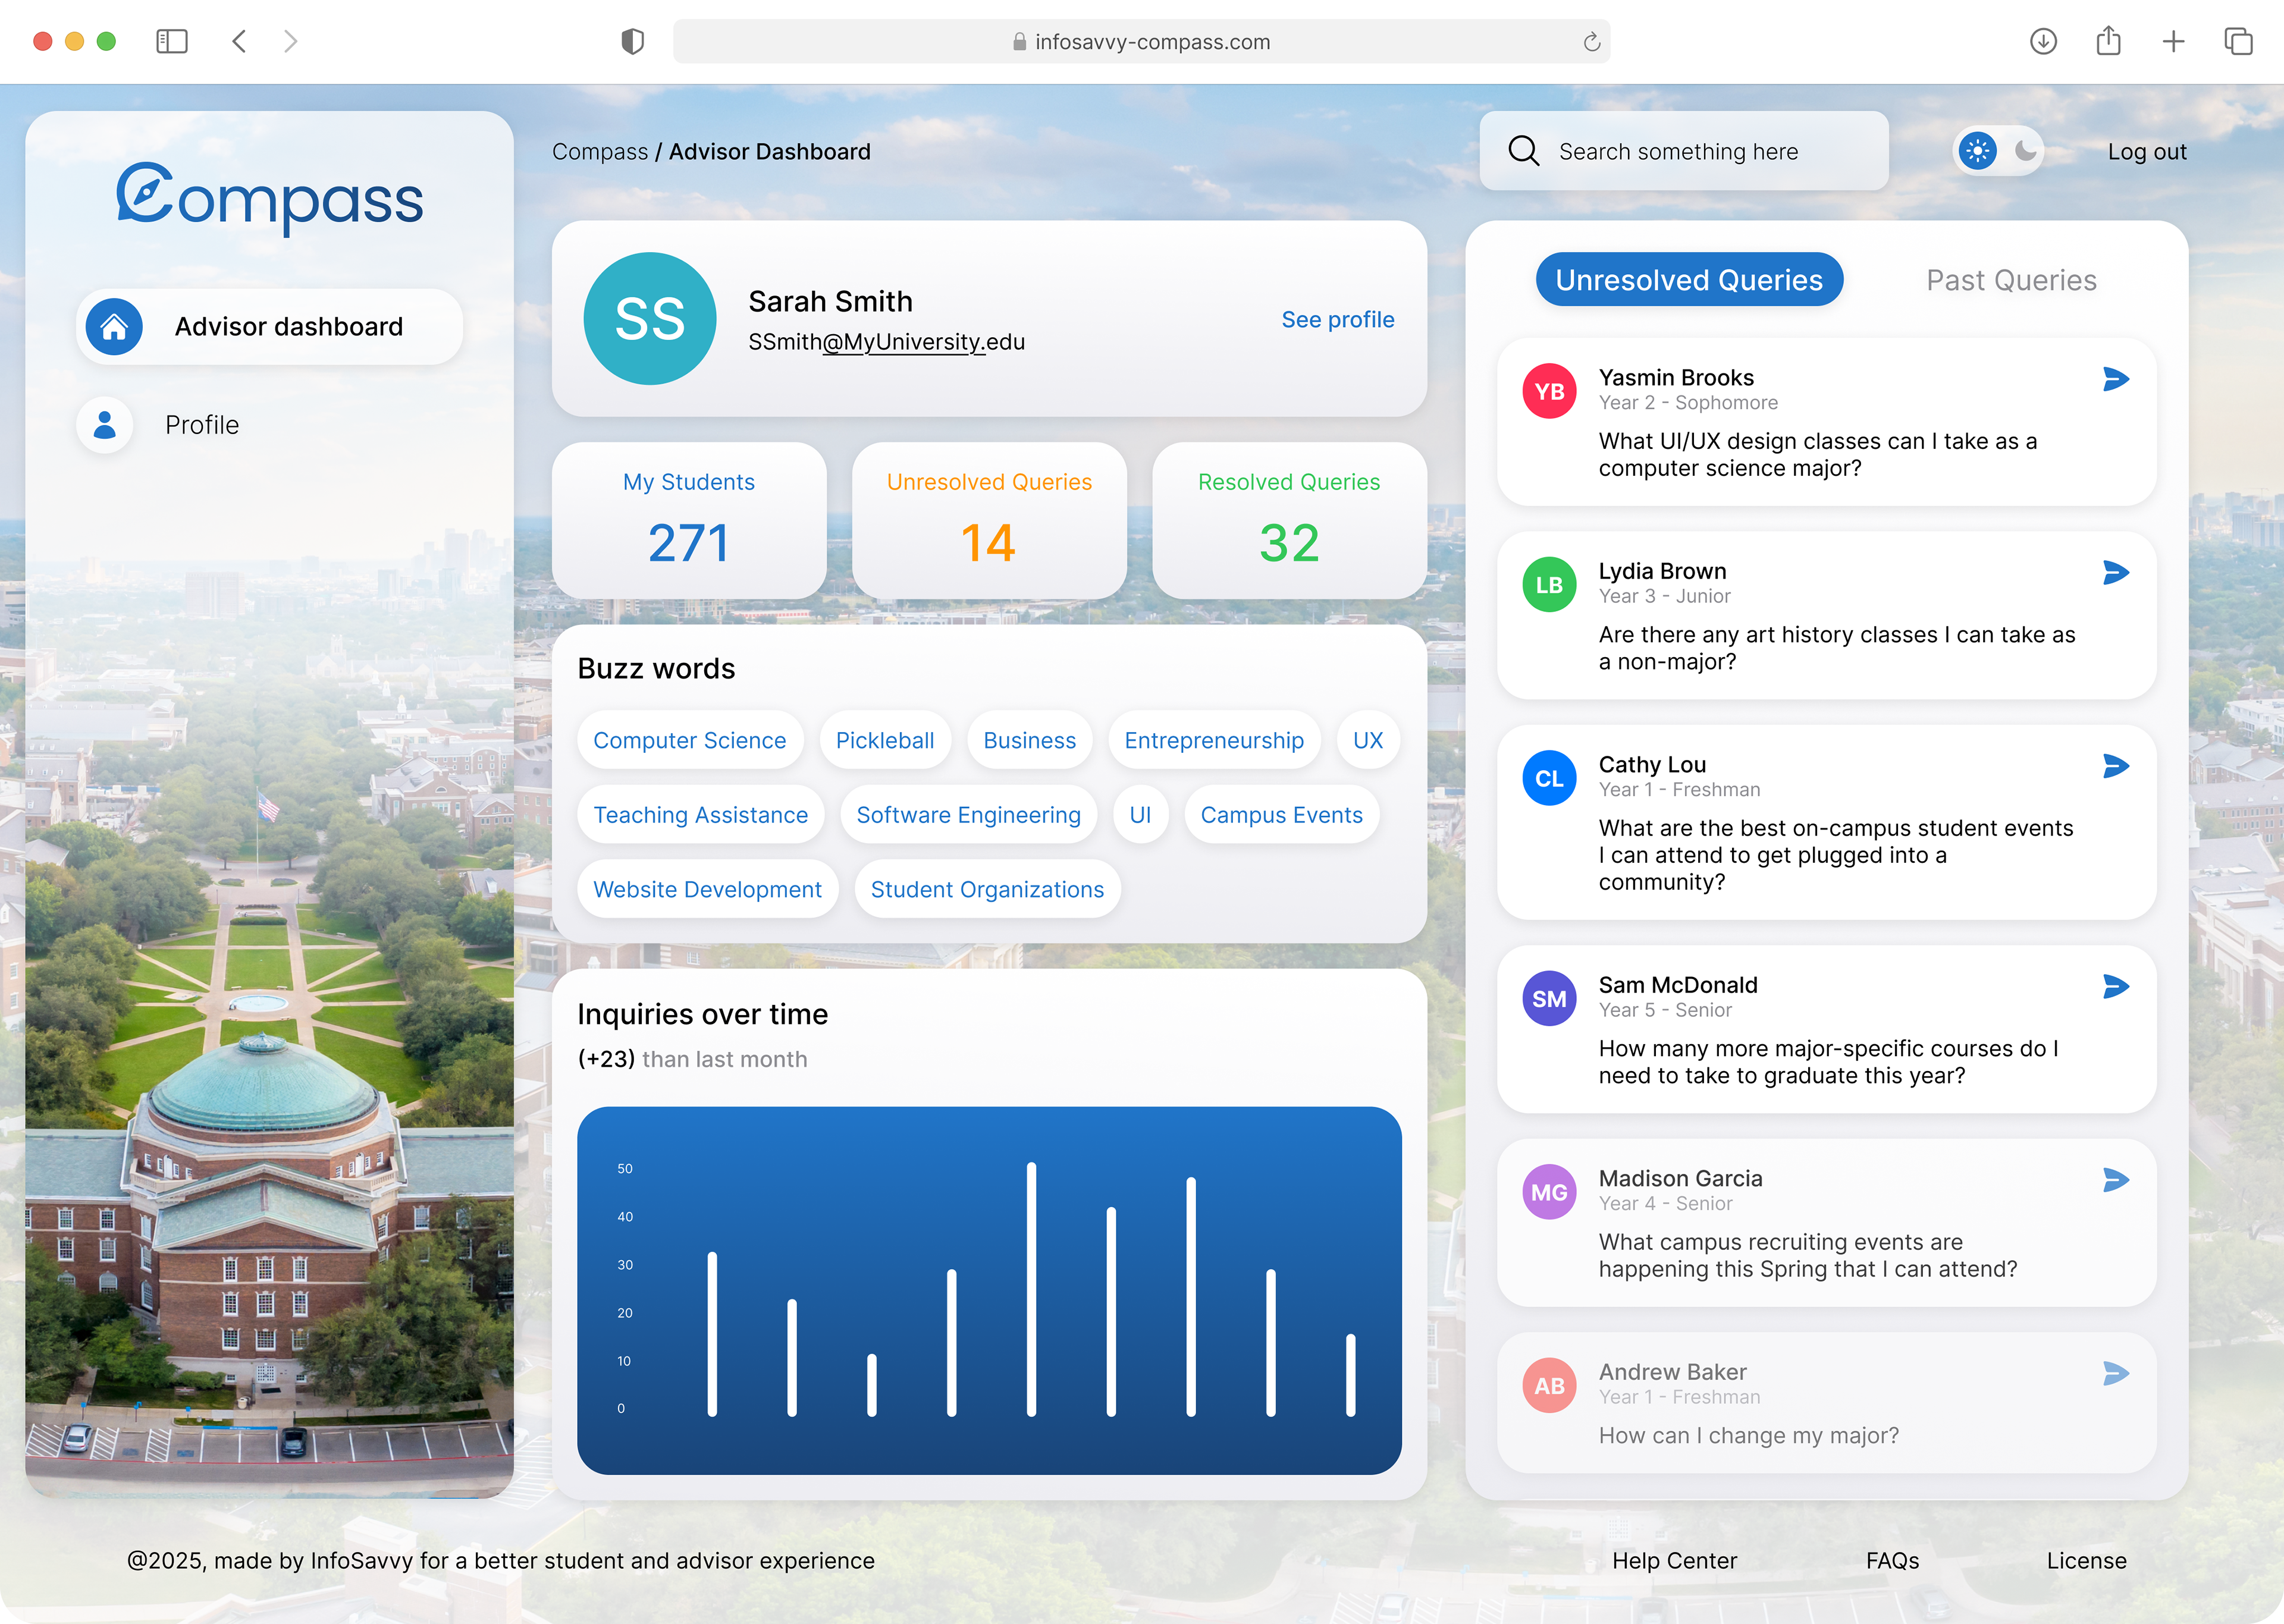Select the Computer Science buzz word
This screenshot has height=1624, width=2284.
690,741
